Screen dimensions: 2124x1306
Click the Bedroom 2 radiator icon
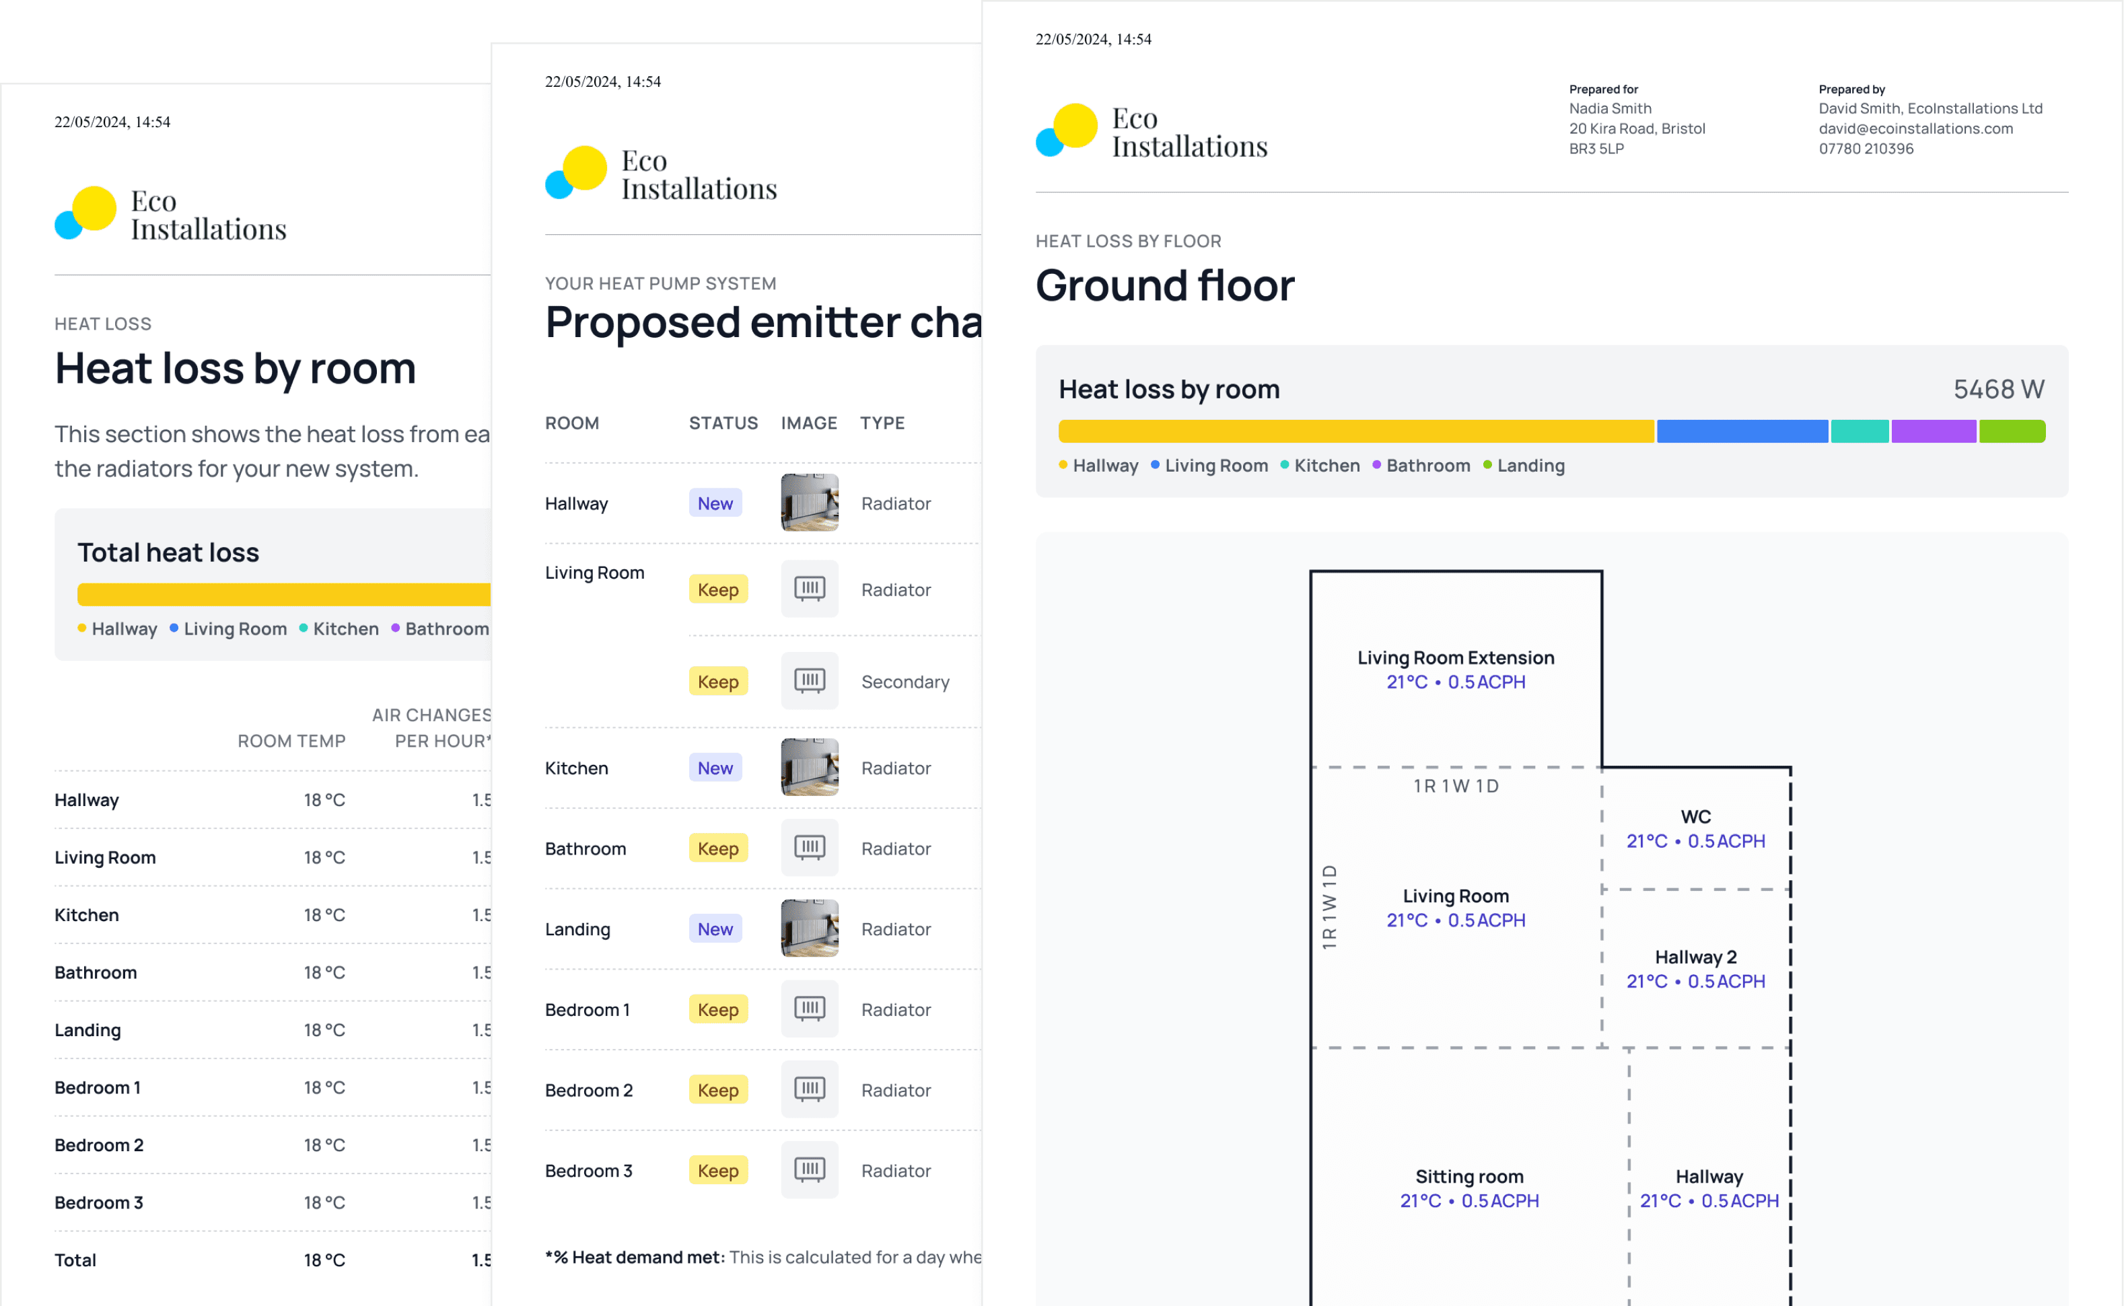tap(810, 1089)
